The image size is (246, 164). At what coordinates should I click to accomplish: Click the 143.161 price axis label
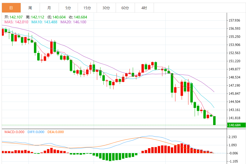pos(234,110)
